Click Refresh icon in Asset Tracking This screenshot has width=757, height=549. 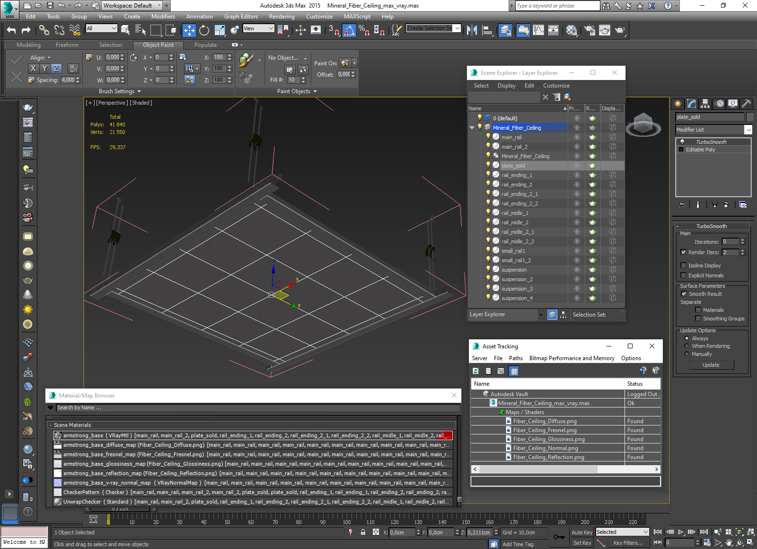475,371
